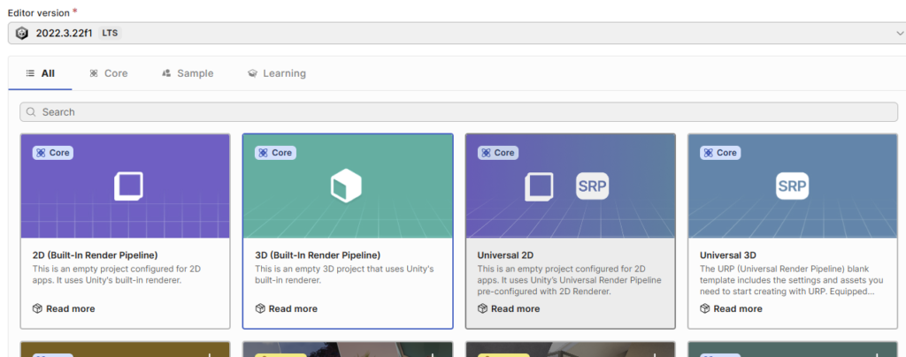Click the white square icon on 2D Built-In card

click(x=128, y=186)
